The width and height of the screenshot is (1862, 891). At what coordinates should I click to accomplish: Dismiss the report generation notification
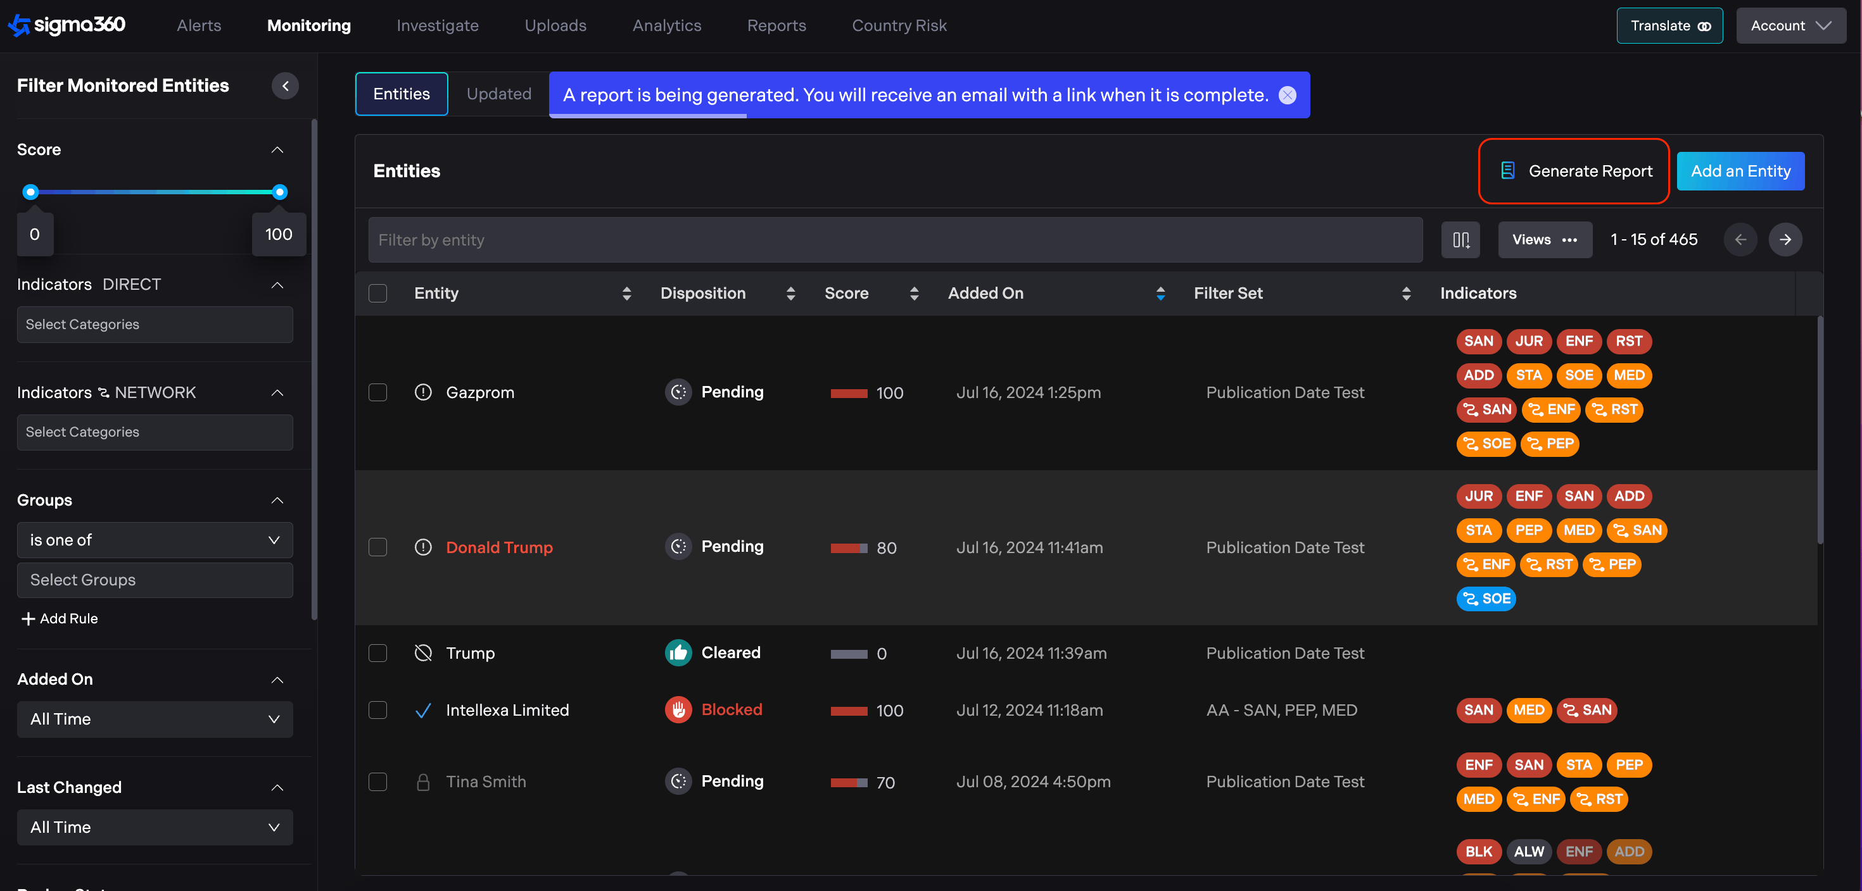pyautogui.click(x=1287, y=96)
